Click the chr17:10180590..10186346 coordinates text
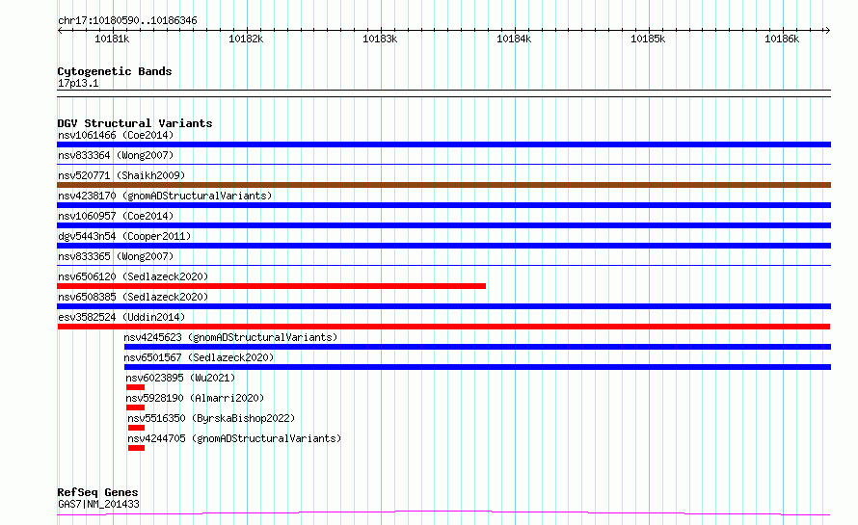Image resolution: width=858 pixels, height=525 pixels. (127, 21)
